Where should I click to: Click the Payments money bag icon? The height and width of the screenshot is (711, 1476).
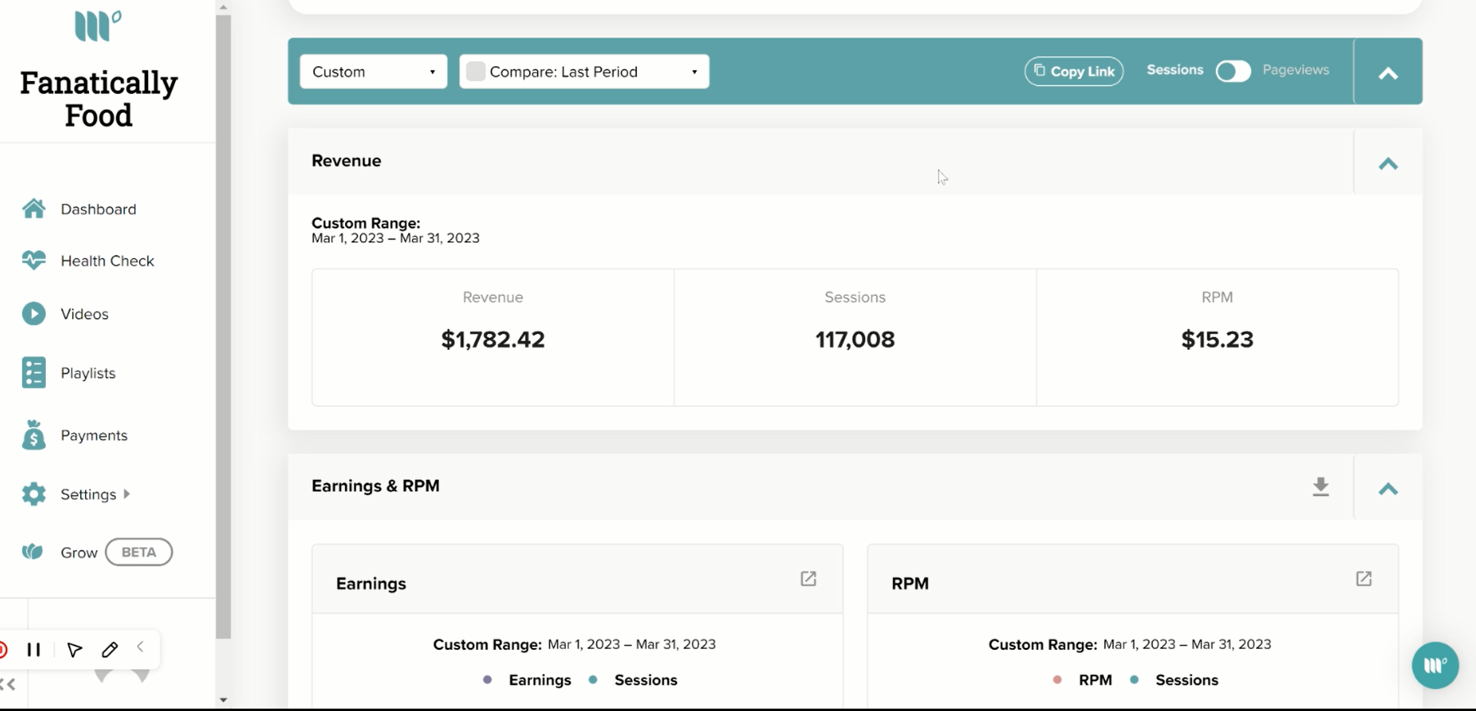[x=34, y=435]
